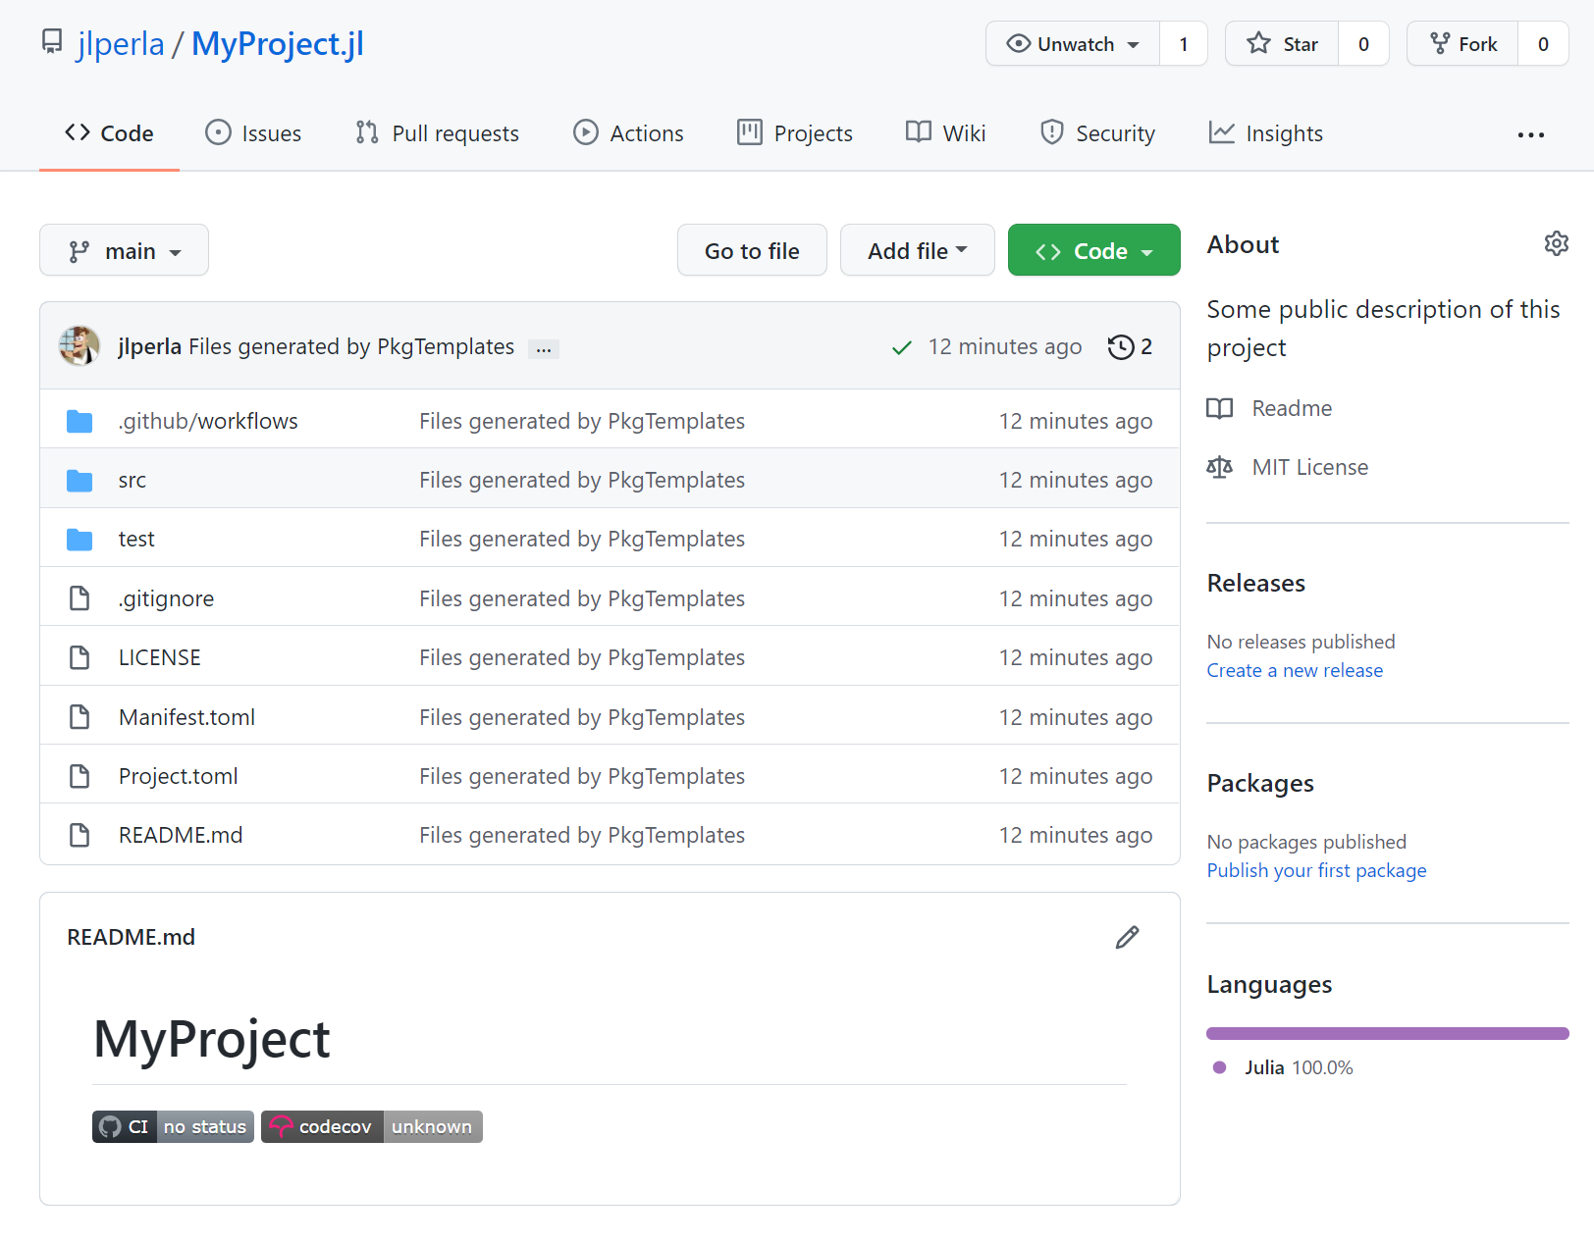Screen dimensions: 1594x1243
Task: Click Go to file button
Action: [x=752, y=251]
